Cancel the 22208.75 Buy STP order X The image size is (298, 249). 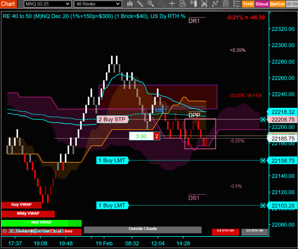[x=263, y=120]
